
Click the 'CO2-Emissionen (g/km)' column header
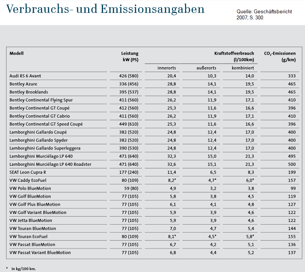[280, 57]
